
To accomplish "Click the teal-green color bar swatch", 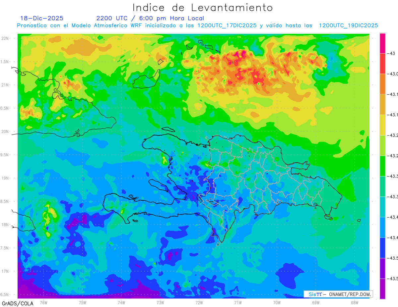I will click(382, 186).
